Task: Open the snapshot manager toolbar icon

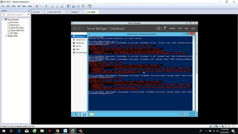Action: coord(62,6)
